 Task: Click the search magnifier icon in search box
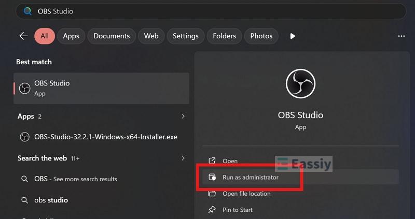coord(27,11)
